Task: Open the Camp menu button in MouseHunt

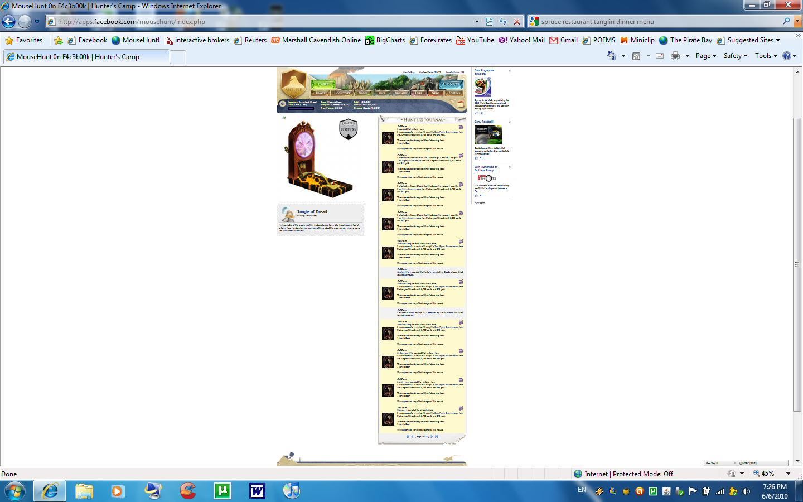Action: [x=323, y=84]
